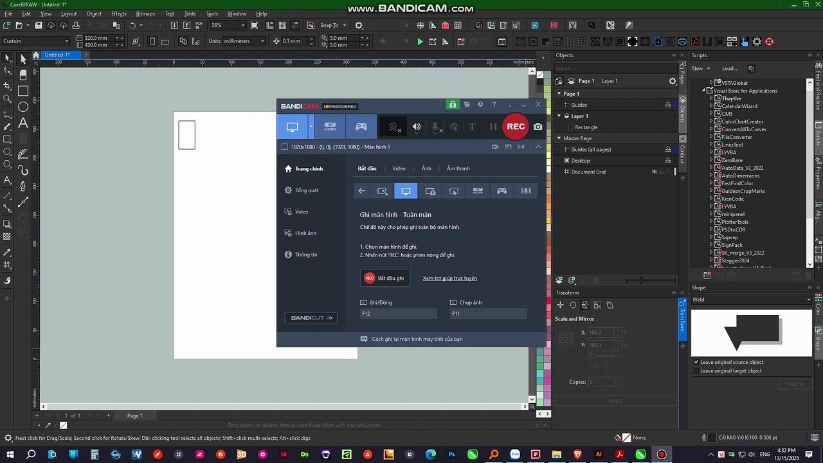
Task: Choose rectangle-on-screen mode in Bandicam mode row
Action: tap(382, 191)
